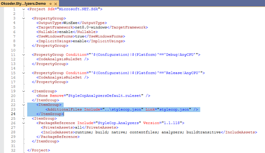265x153 pixels.
Task: Click the AdditionalFiles tag in selected line
Action: click(64, 109)
